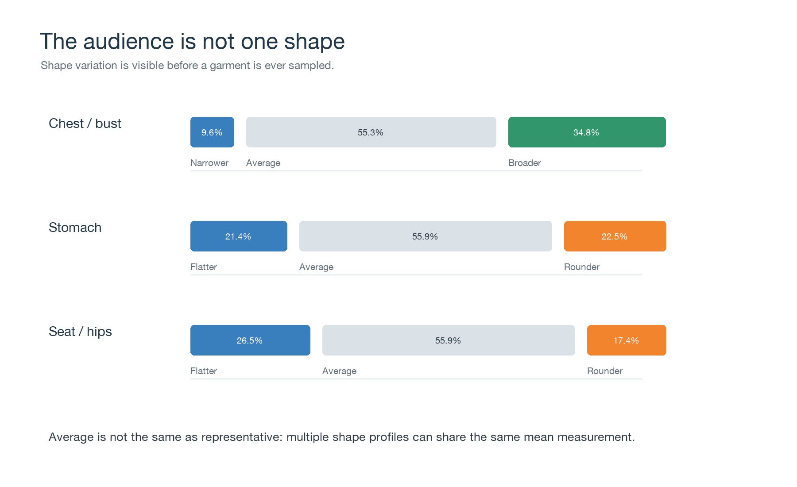797x487 pixels.
Task: Click the Rounder label under Stomach
Action: 582,267
